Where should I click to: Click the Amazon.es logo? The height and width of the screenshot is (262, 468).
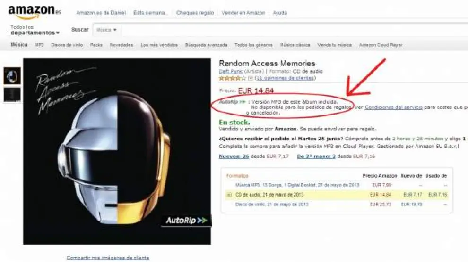[x=35, y=11]
